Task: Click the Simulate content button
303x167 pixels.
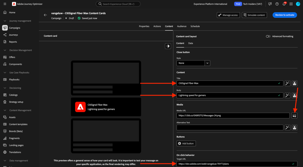Action: click(x=254, y=15)
